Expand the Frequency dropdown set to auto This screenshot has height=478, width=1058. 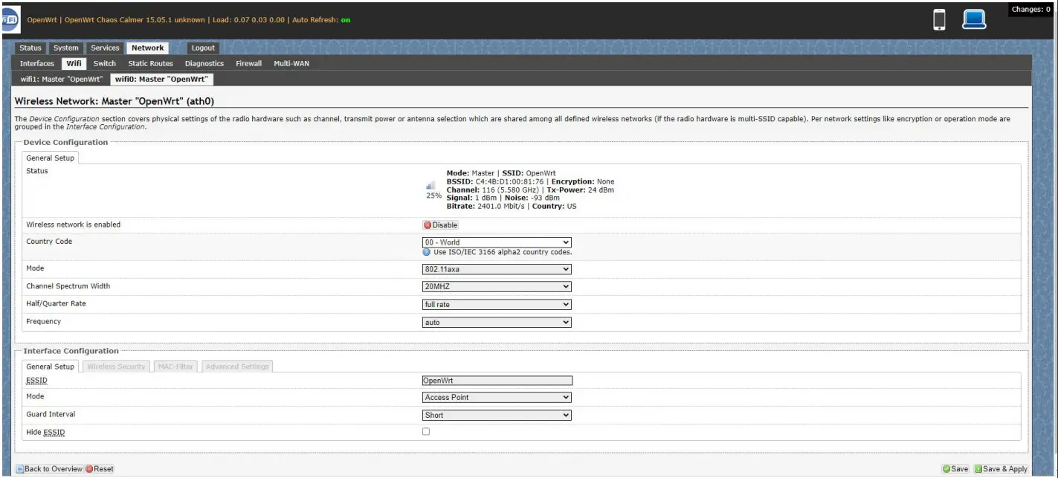(x=496, y=322)
